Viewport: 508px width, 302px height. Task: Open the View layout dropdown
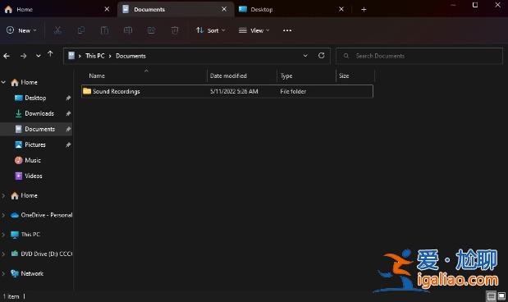(254, 30)
